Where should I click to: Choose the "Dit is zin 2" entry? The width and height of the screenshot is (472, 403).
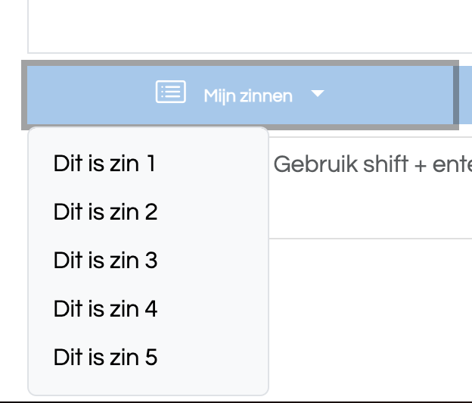click(148, 212)
